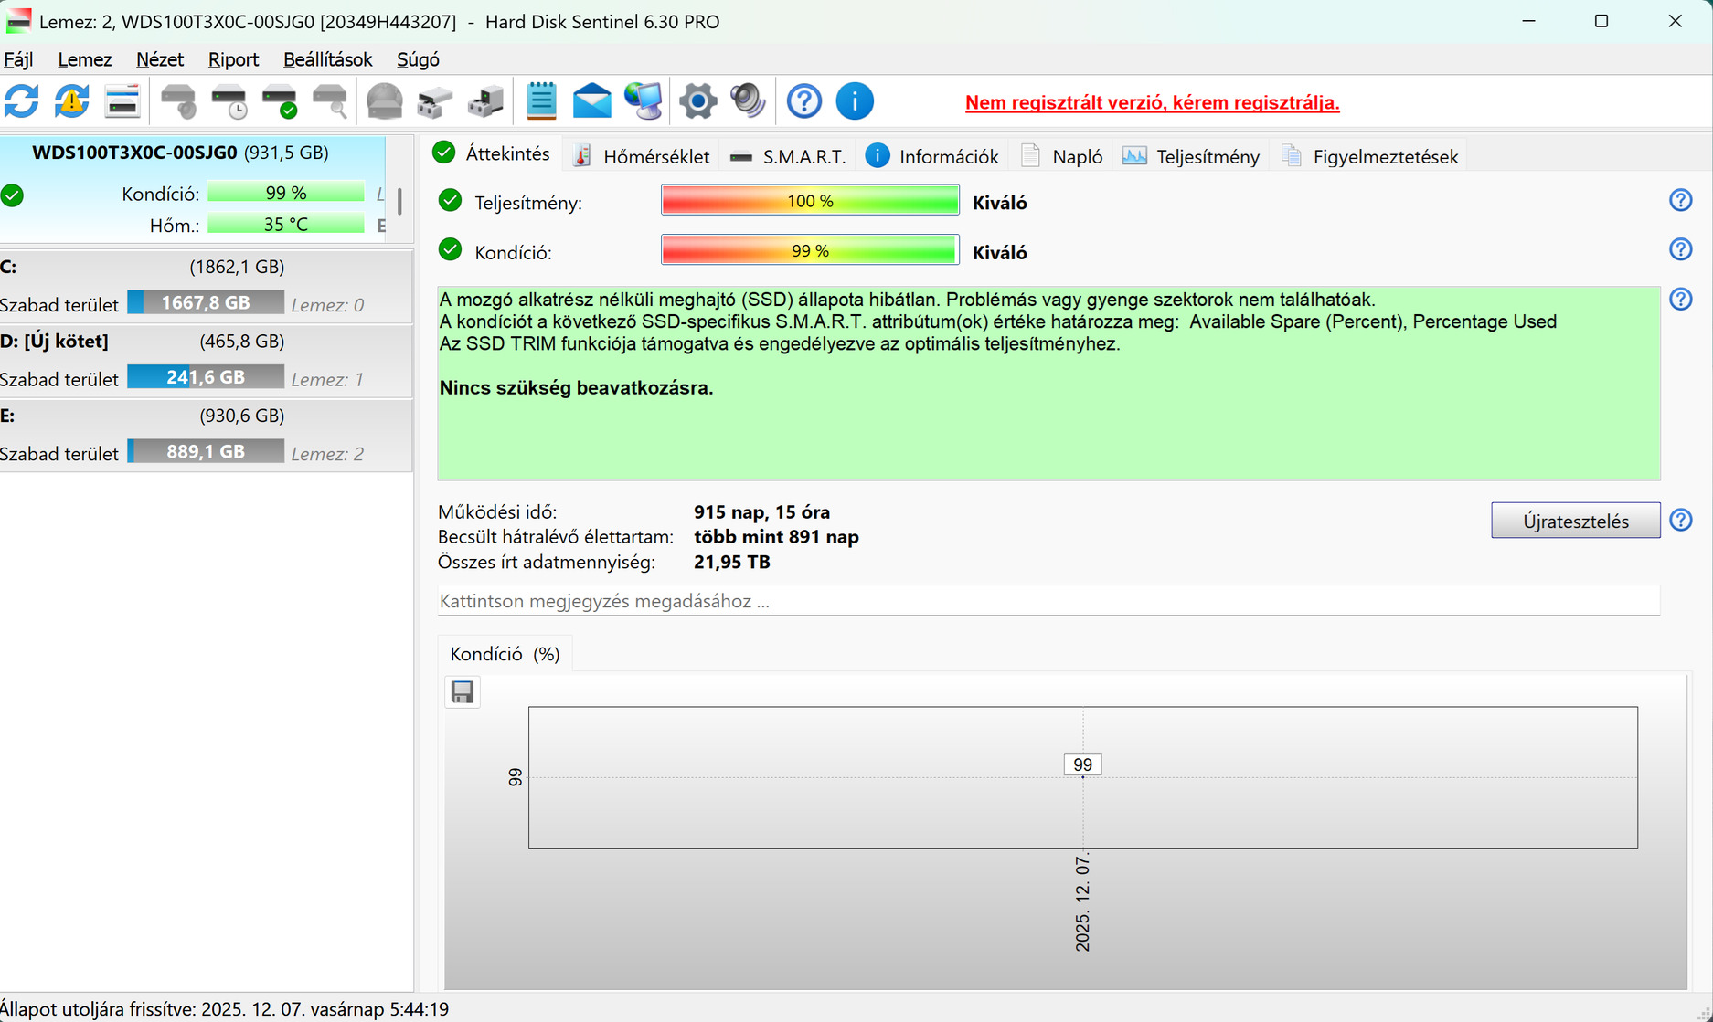Select the C: drive partition
1713x1022 pixels.
point(206,286)
